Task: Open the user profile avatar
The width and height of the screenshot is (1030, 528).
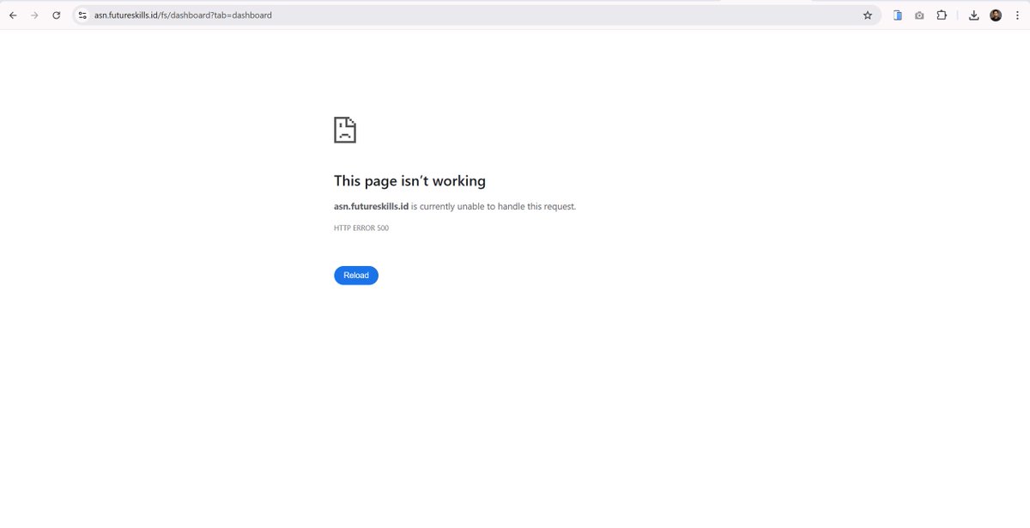Action: [x=996, y=15]
